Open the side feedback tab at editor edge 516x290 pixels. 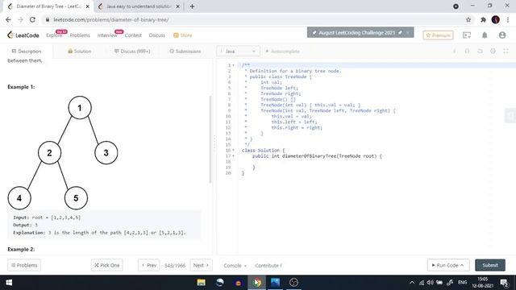click(x=510, y=116)
